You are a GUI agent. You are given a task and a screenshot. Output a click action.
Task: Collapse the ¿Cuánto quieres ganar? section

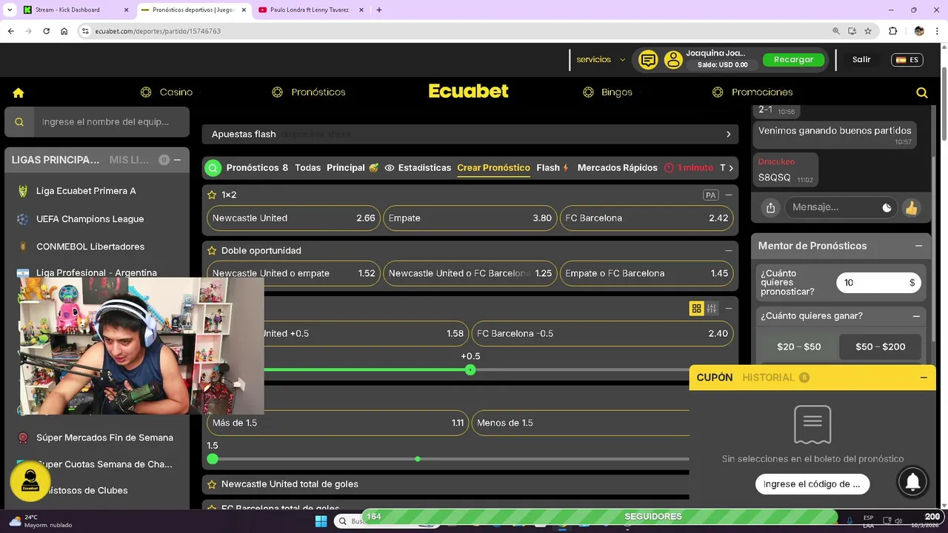click(916, 316)
